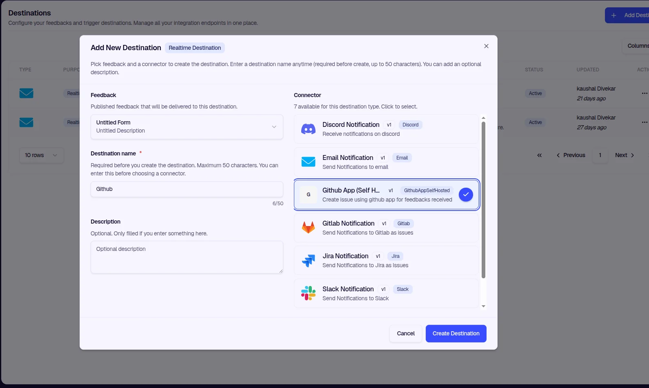Click the Previous page button

coord(571,155)
